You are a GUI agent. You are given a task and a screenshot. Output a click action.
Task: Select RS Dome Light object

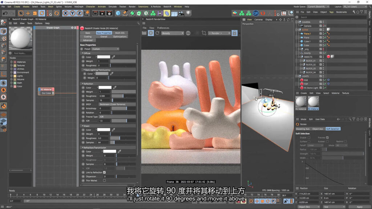(311, 88)
